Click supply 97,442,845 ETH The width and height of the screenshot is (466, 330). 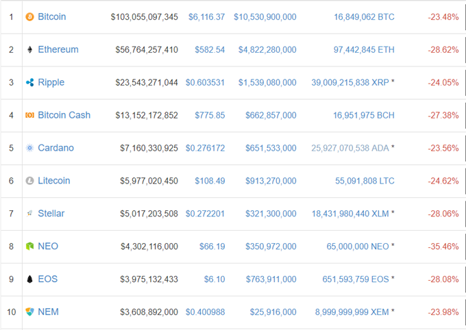(x=364, y=49)
